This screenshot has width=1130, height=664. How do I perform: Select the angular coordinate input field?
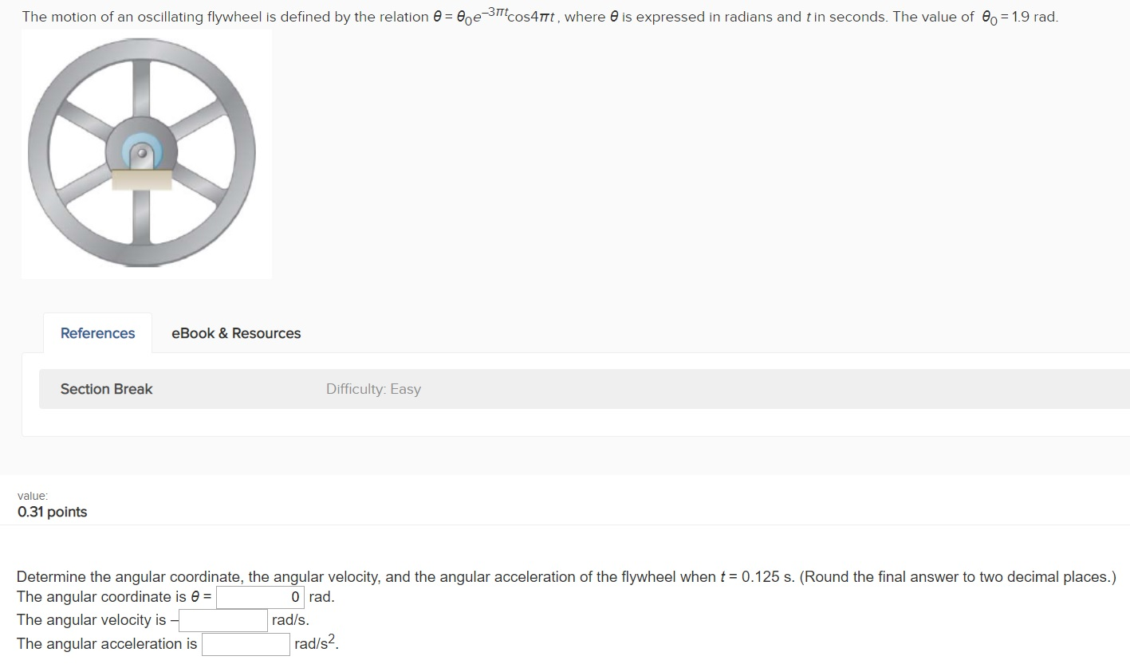point(259,596)
